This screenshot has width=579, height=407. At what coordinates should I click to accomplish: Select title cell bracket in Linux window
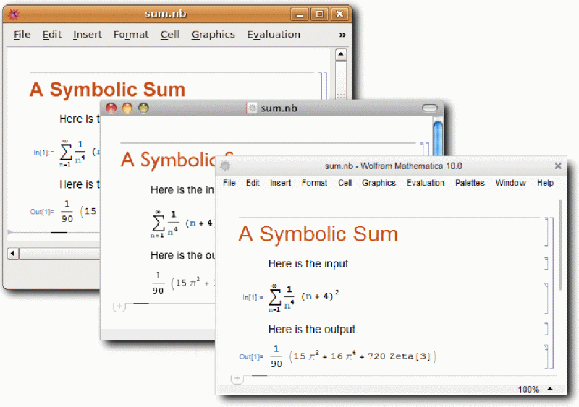pyautogui.click(x=321, y=86)
